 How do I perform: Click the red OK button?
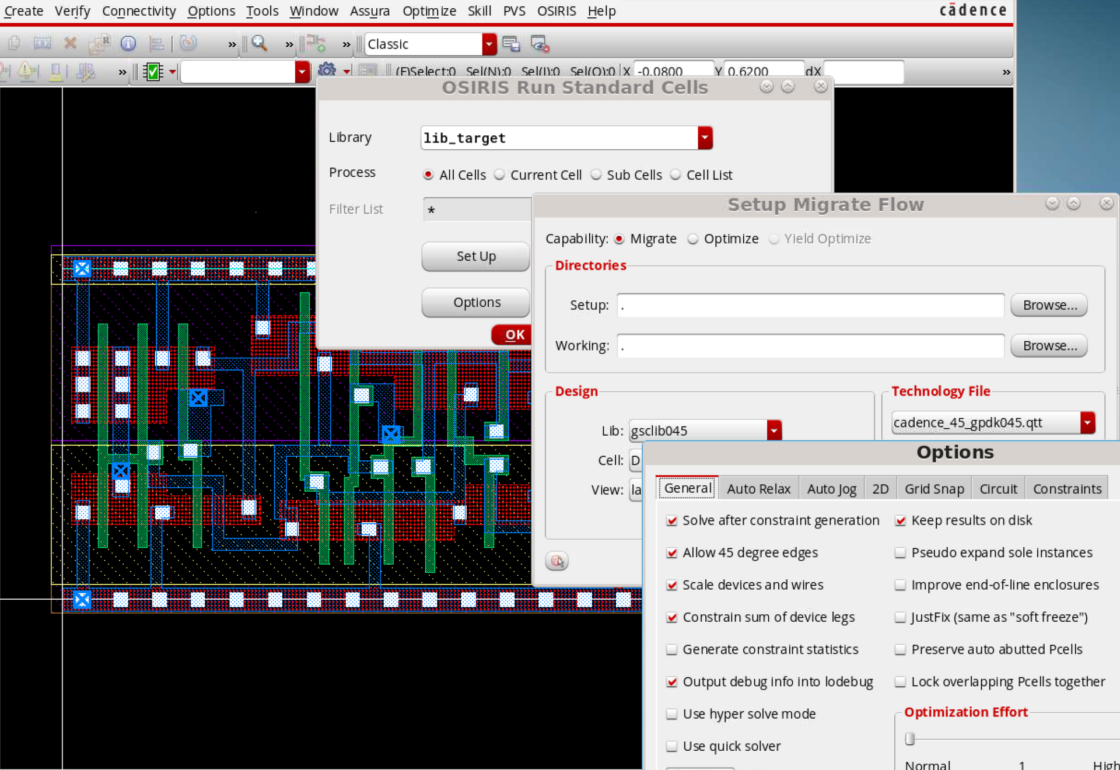click(x=512, y=335)
